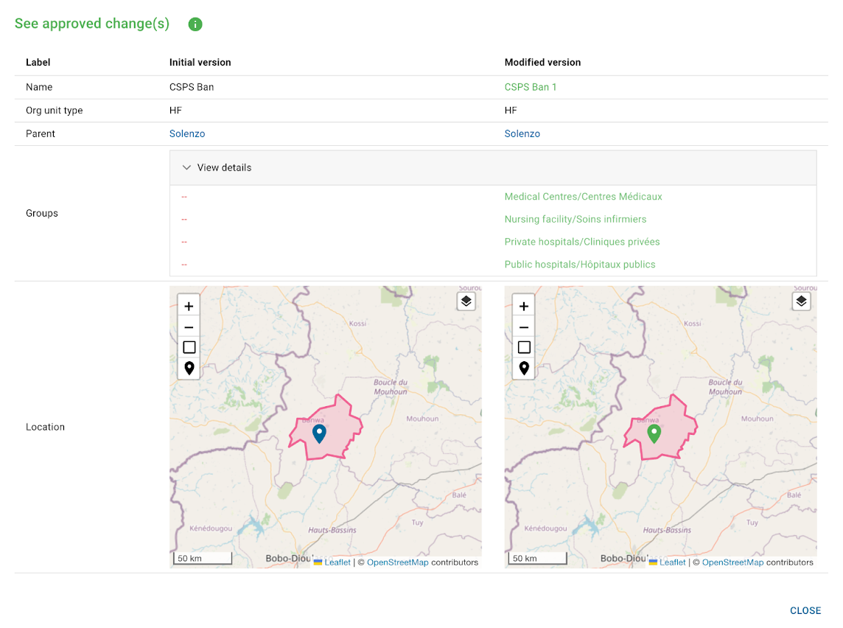Click square fit-bounds icon on initial map

(x=189, y=347)
